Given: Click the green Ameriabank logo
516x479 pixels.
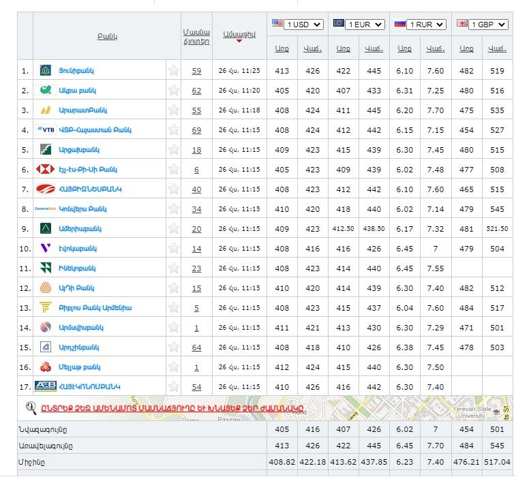Looking at the screenshot, I should pos(45,228).
